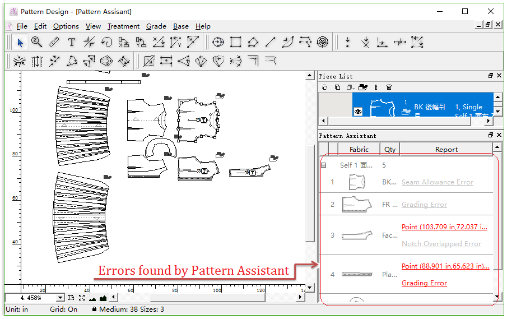Toggle Grid: On in the status bar
This screenshot has width=507, height=319.
pos(65,309)
